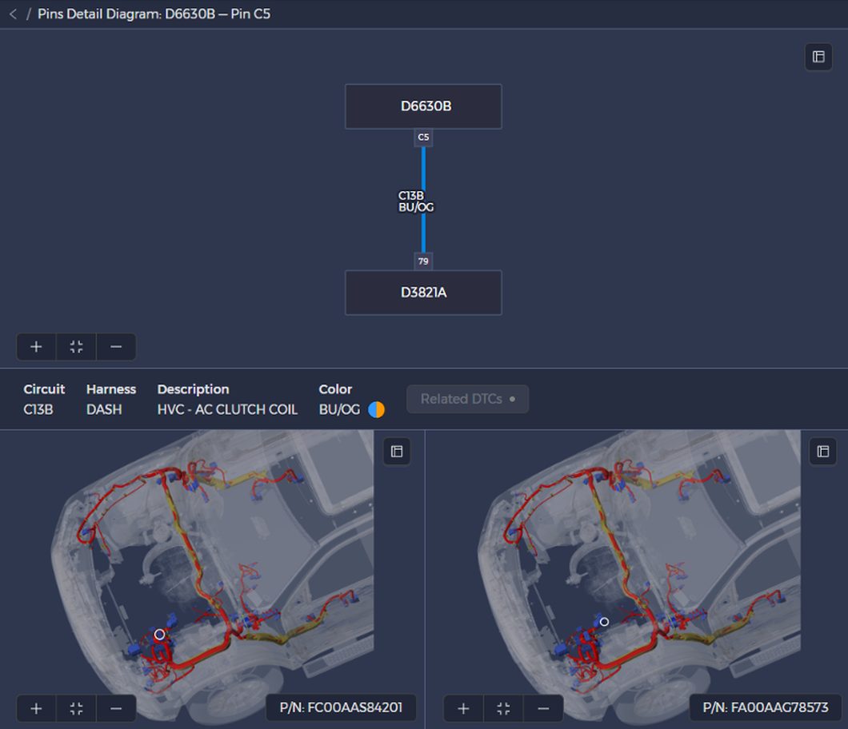
Task: Click circuit value C13B in details row
Action: click(38, 409)
